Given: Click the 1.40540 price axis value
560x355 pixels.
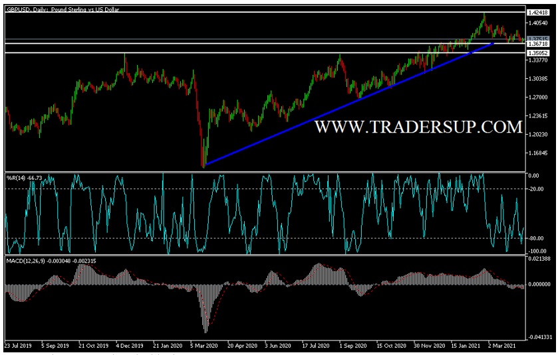Looking at the screenshot, I should [x=538, y=23].
